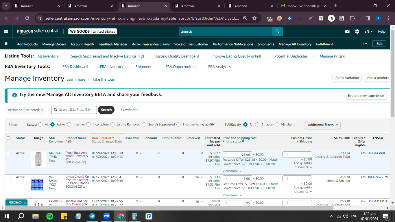Open the Additional filters dropdown
This screenshot has width=395, height=222.
[x=322, y=125]
